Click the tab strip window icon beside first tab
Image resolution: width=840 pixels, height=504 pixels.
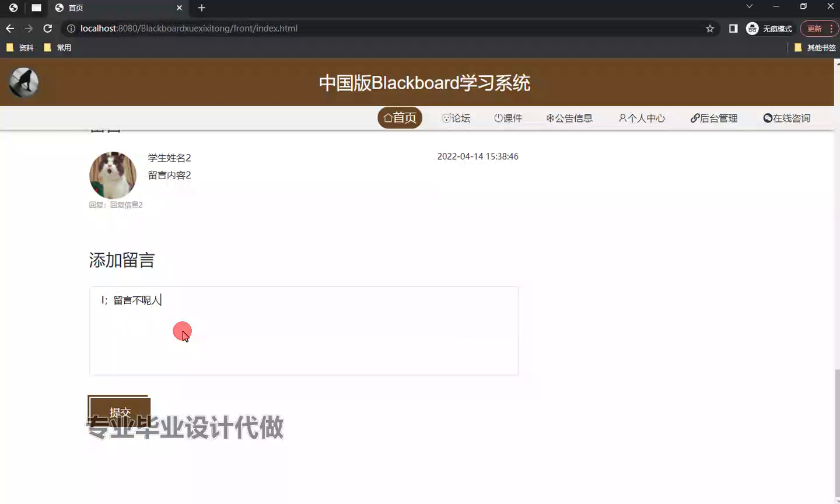(x=36, y=8)
